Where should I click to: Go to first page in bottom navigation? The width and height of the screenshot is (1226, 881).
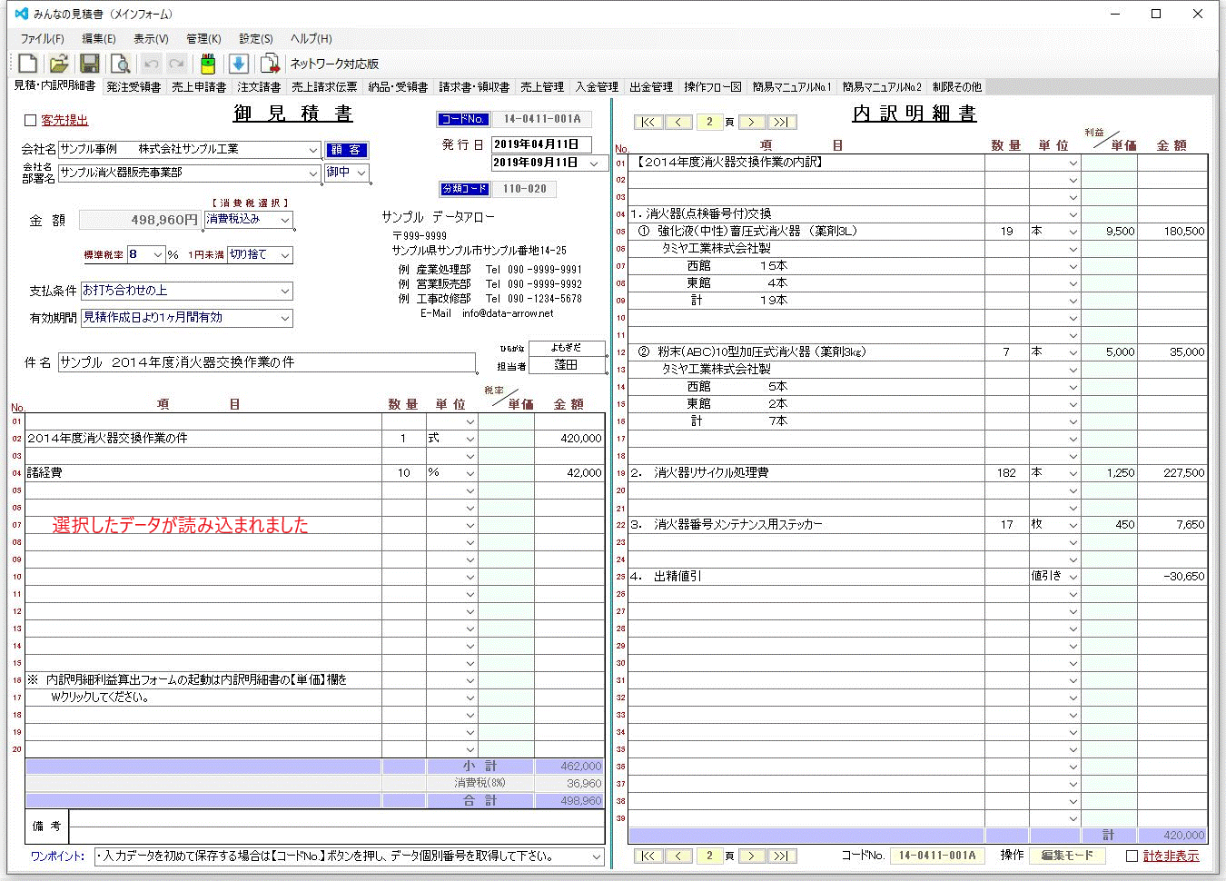coord(648,856)
